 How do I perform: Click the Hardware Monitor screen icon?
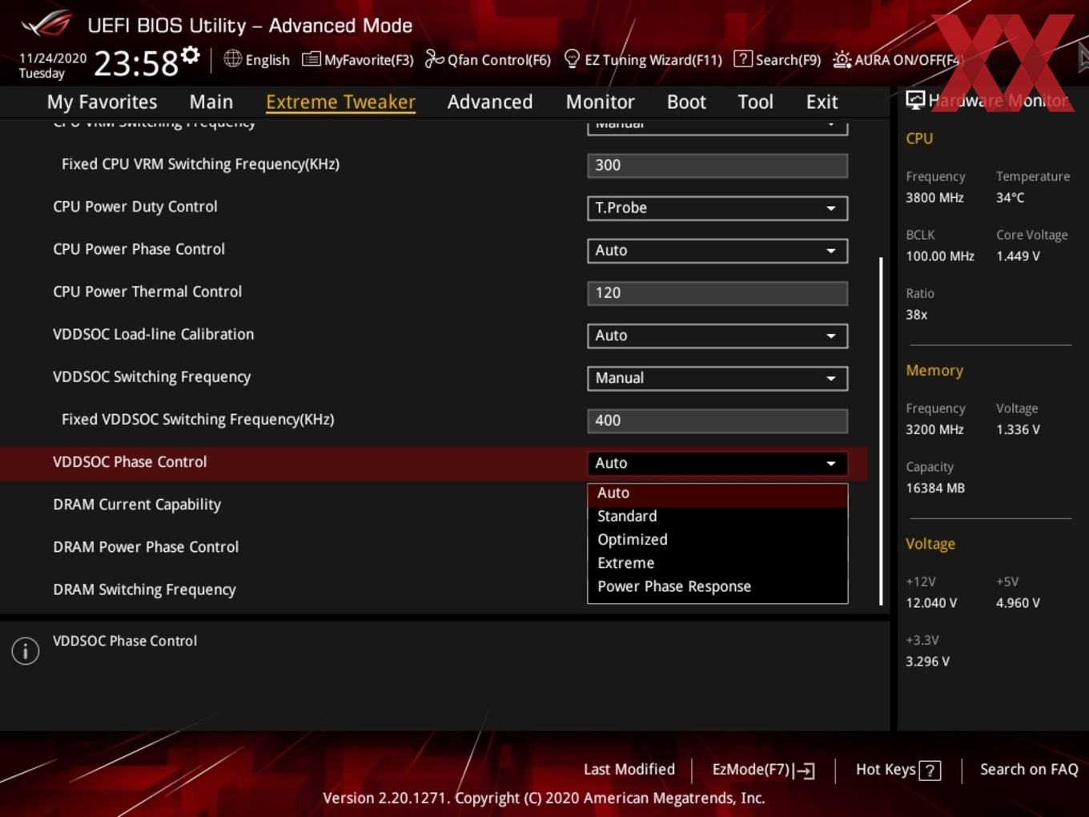pyautogui.click(x=915, y=100)
